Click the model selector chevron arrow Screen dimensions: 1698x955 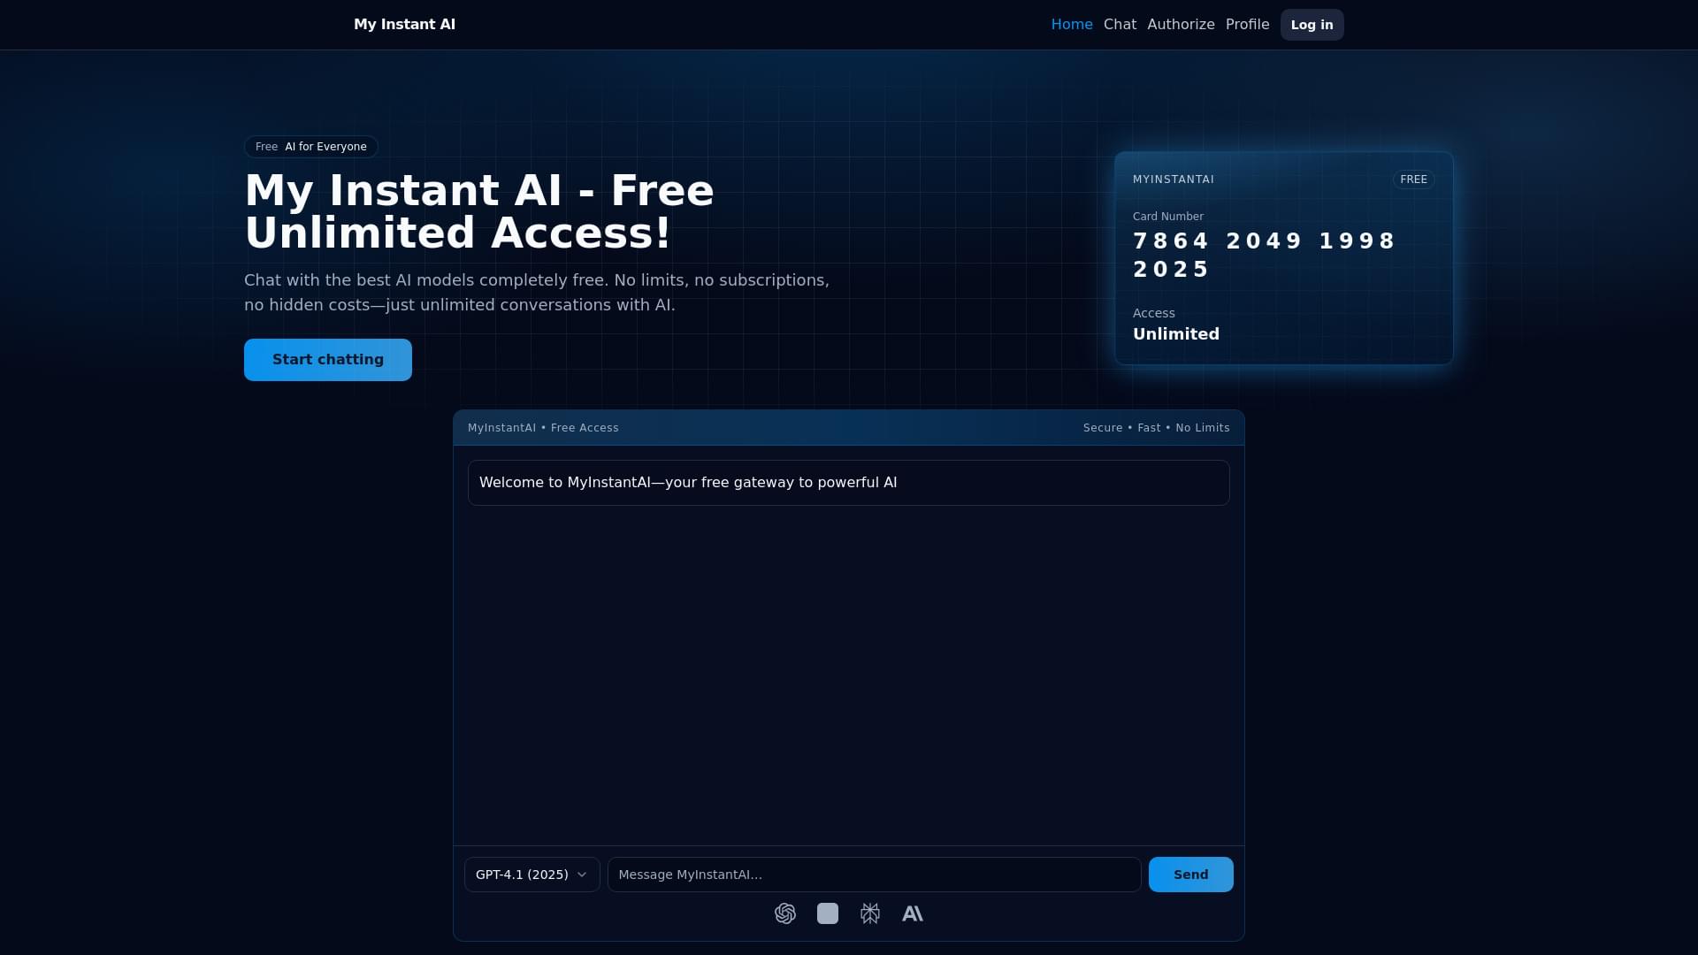(x=582, y=875)
